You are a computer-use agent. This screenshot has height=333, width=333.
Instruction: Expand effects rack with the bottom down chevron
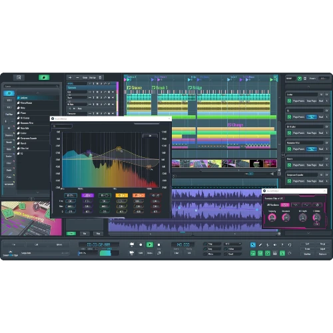pyautogui.click(x=308, y=233)
